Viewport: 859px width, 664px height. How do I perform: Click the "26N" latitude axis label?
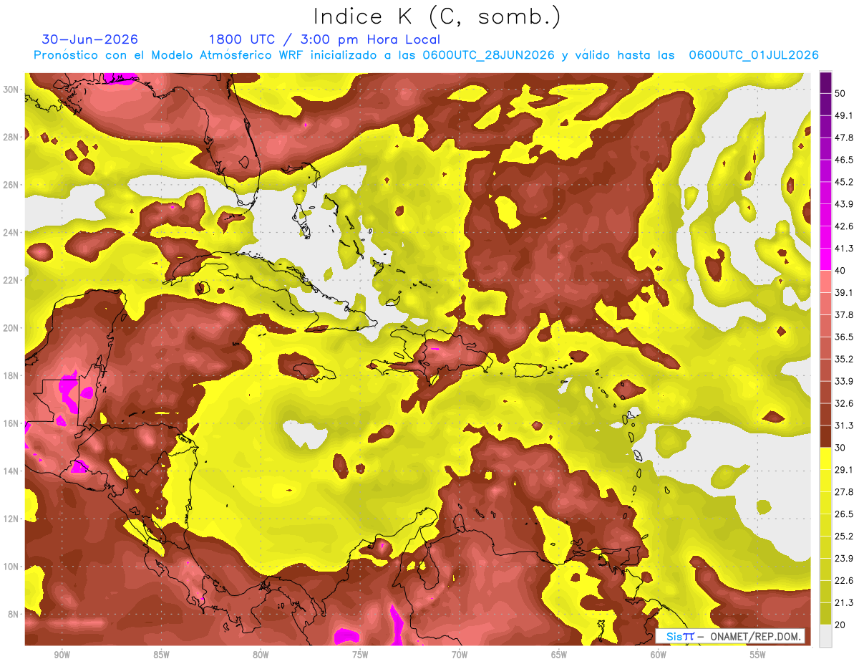point(11,185)
